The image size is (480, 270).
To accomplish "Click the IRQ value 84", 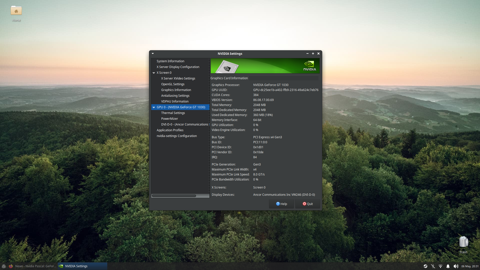I will [x=255, y=157].
